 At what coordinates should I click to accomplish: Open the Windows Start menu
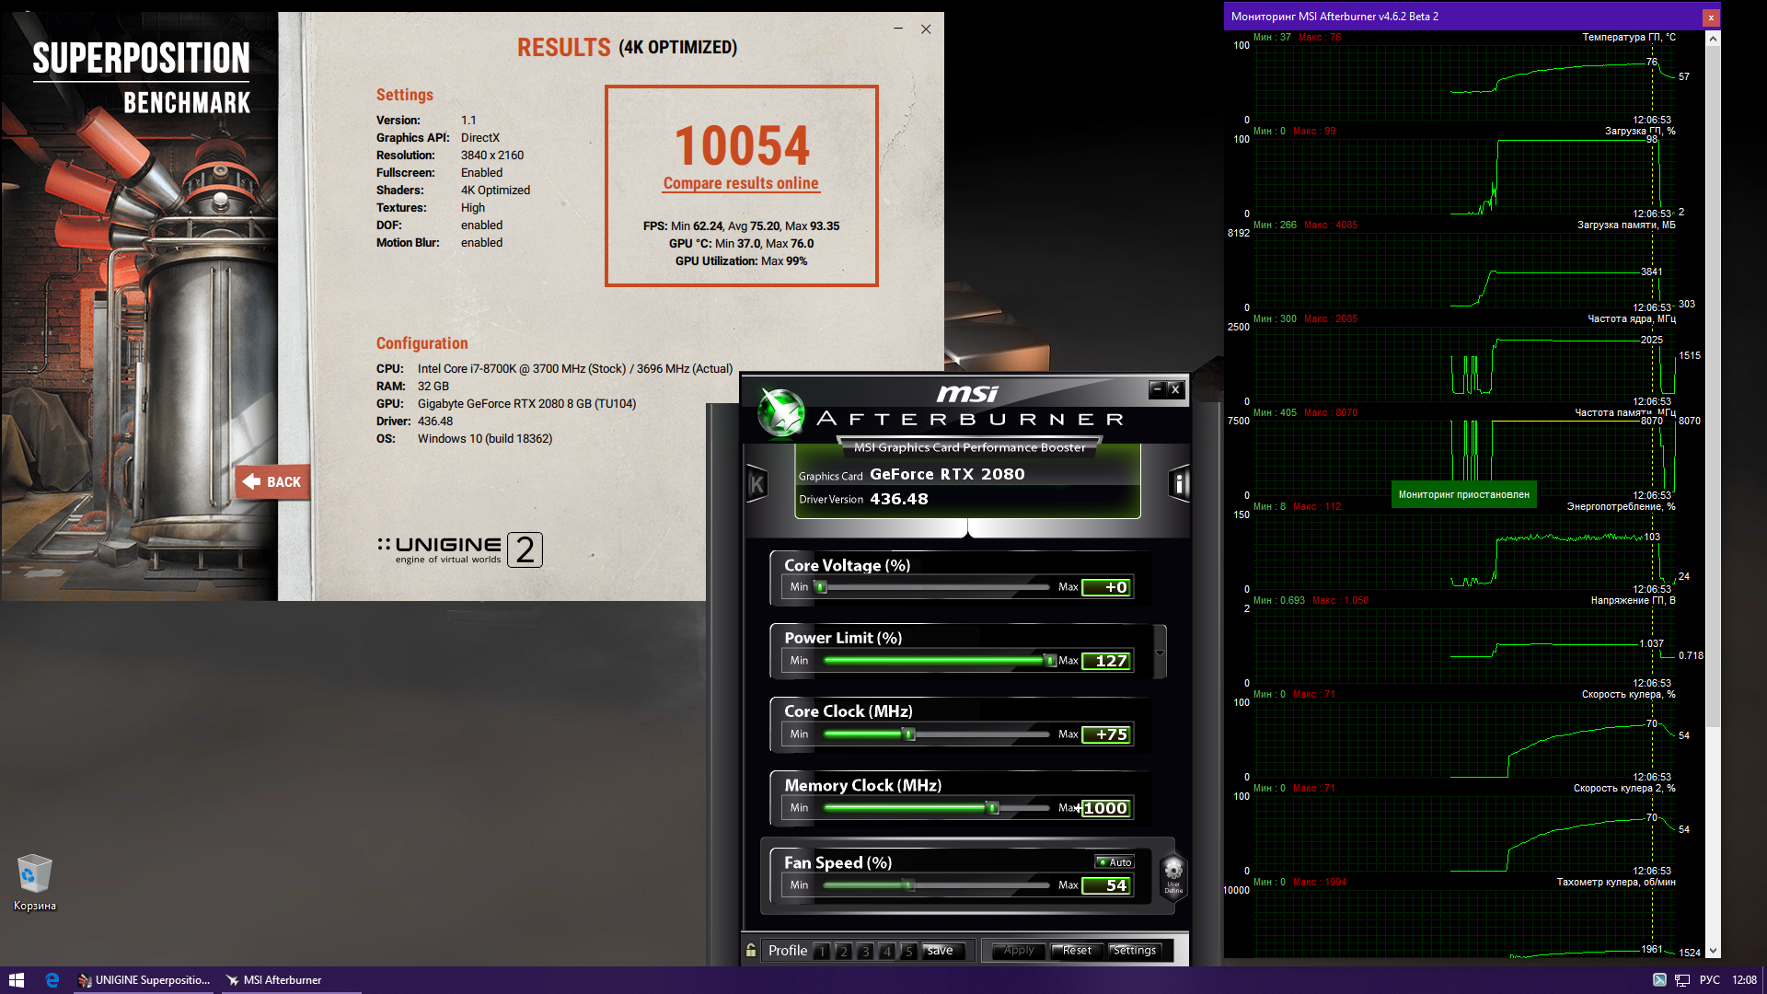16,980
